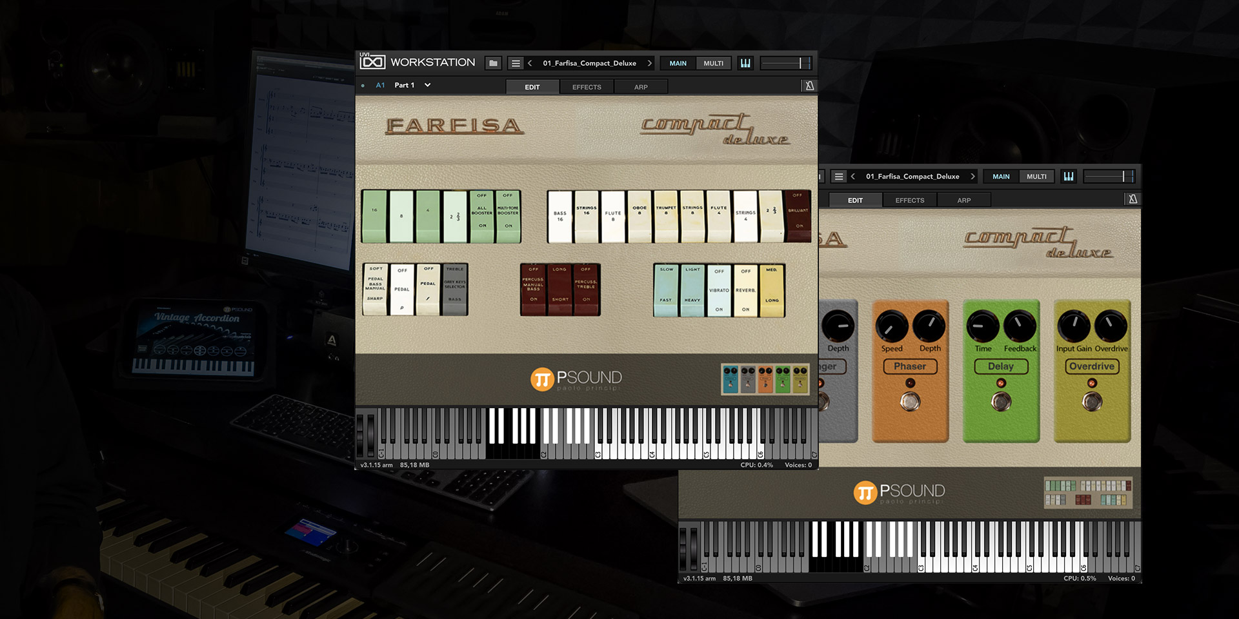The width and height of the screenshot is (1239, 619).
Task: Toggle the green 4 stop tab
Action: click(x=428, y=216)
